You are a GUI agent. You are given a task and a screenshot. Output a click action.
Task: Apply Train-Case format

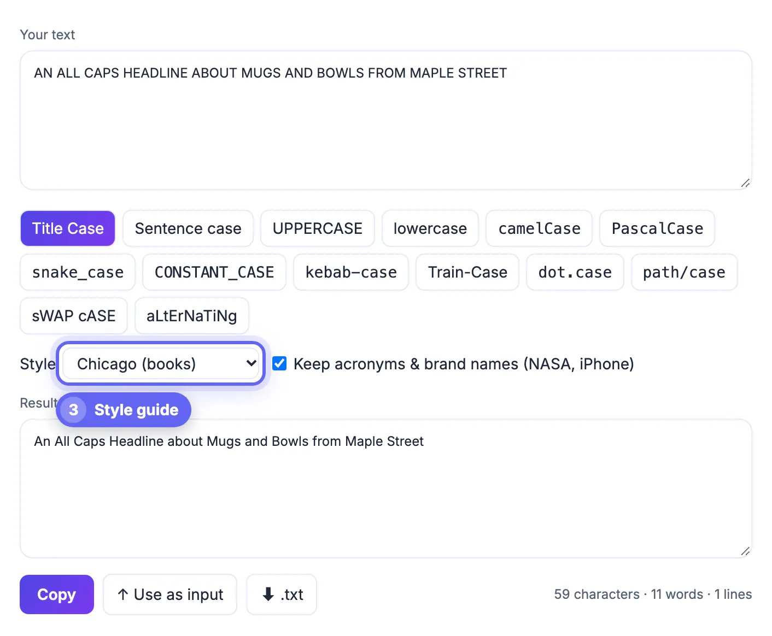(467, 272)
